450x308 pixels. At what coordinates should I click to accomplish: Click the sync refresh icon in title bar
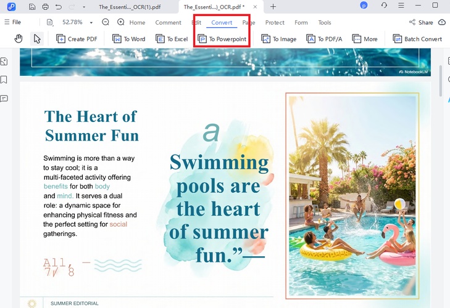384,5
